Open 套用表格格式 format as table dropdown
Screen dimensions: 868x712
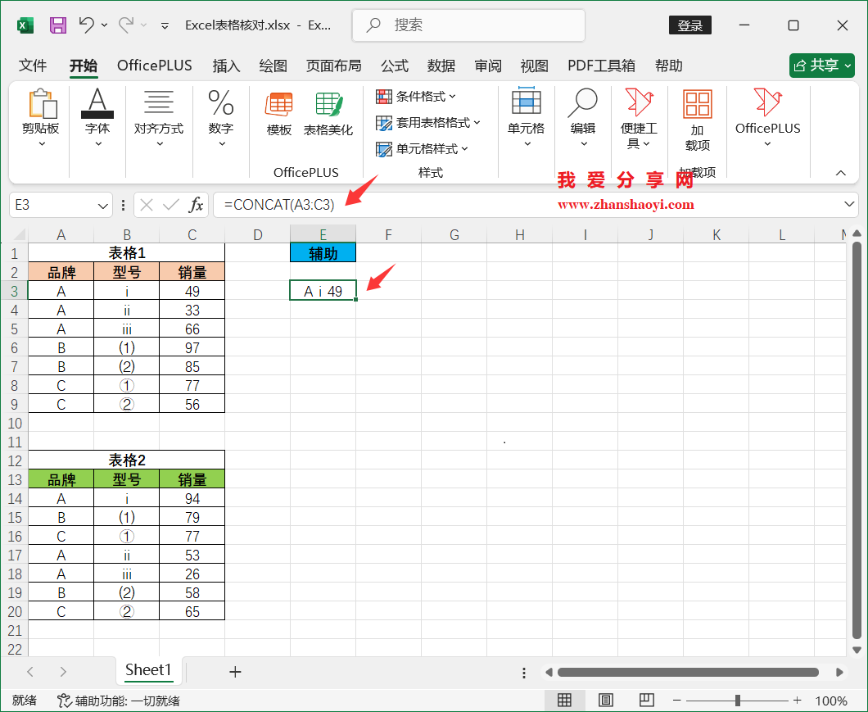click(x=428, y=122)
